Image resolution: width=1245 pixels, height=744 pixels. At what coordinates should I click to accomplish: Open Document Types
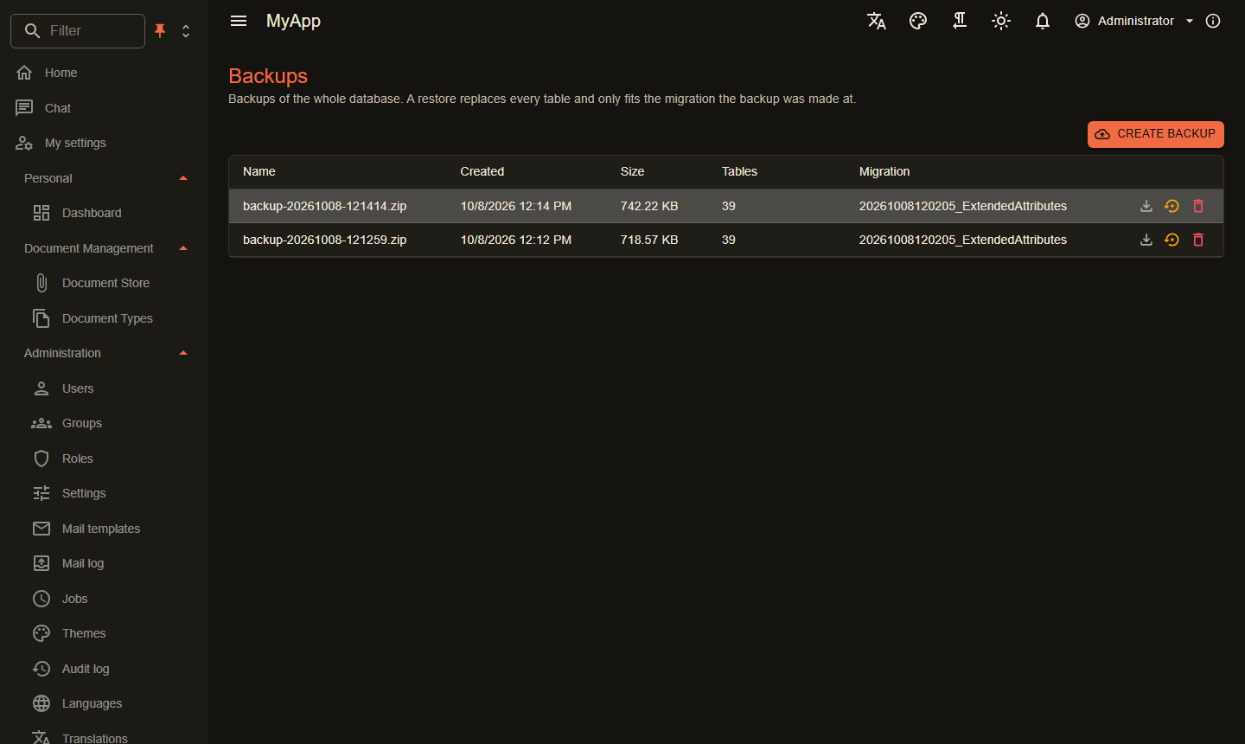[104, 318]
